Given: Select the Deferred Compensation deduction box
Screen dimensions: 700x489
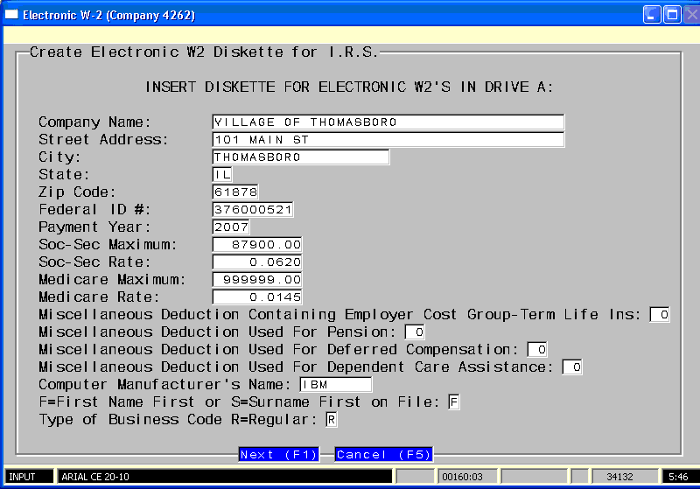Looking at the screenshot, I should 537,350.
